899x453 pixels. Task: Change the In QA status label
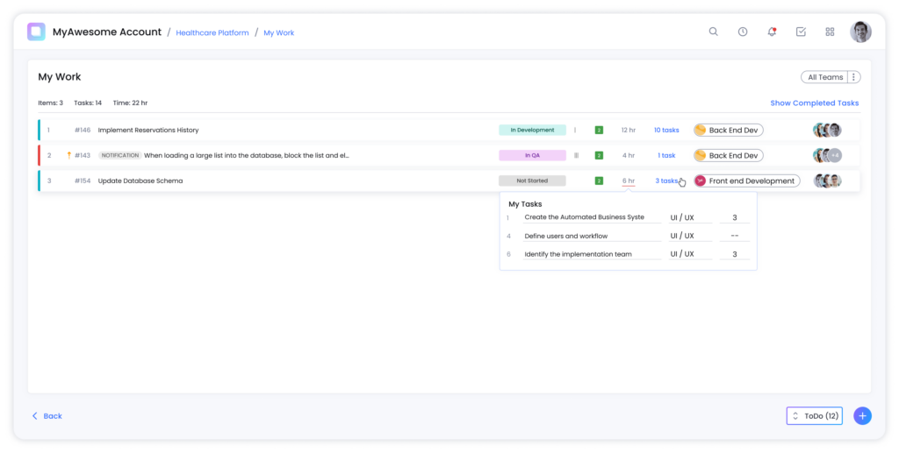coord(532,155)
